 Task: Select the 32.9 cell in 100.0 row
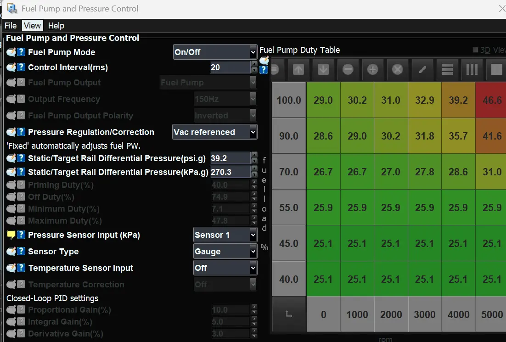pyautogui.click(x=425, y=100)
